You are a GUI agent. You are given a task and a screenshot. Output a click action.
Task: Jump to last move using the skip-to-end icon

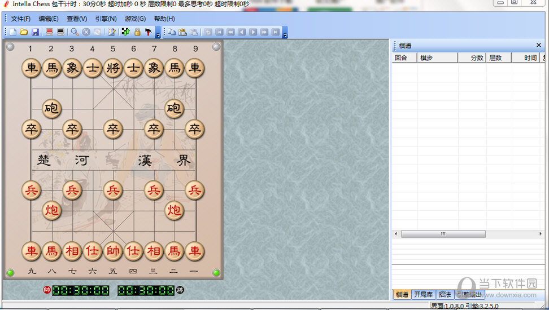coord(275,32)
